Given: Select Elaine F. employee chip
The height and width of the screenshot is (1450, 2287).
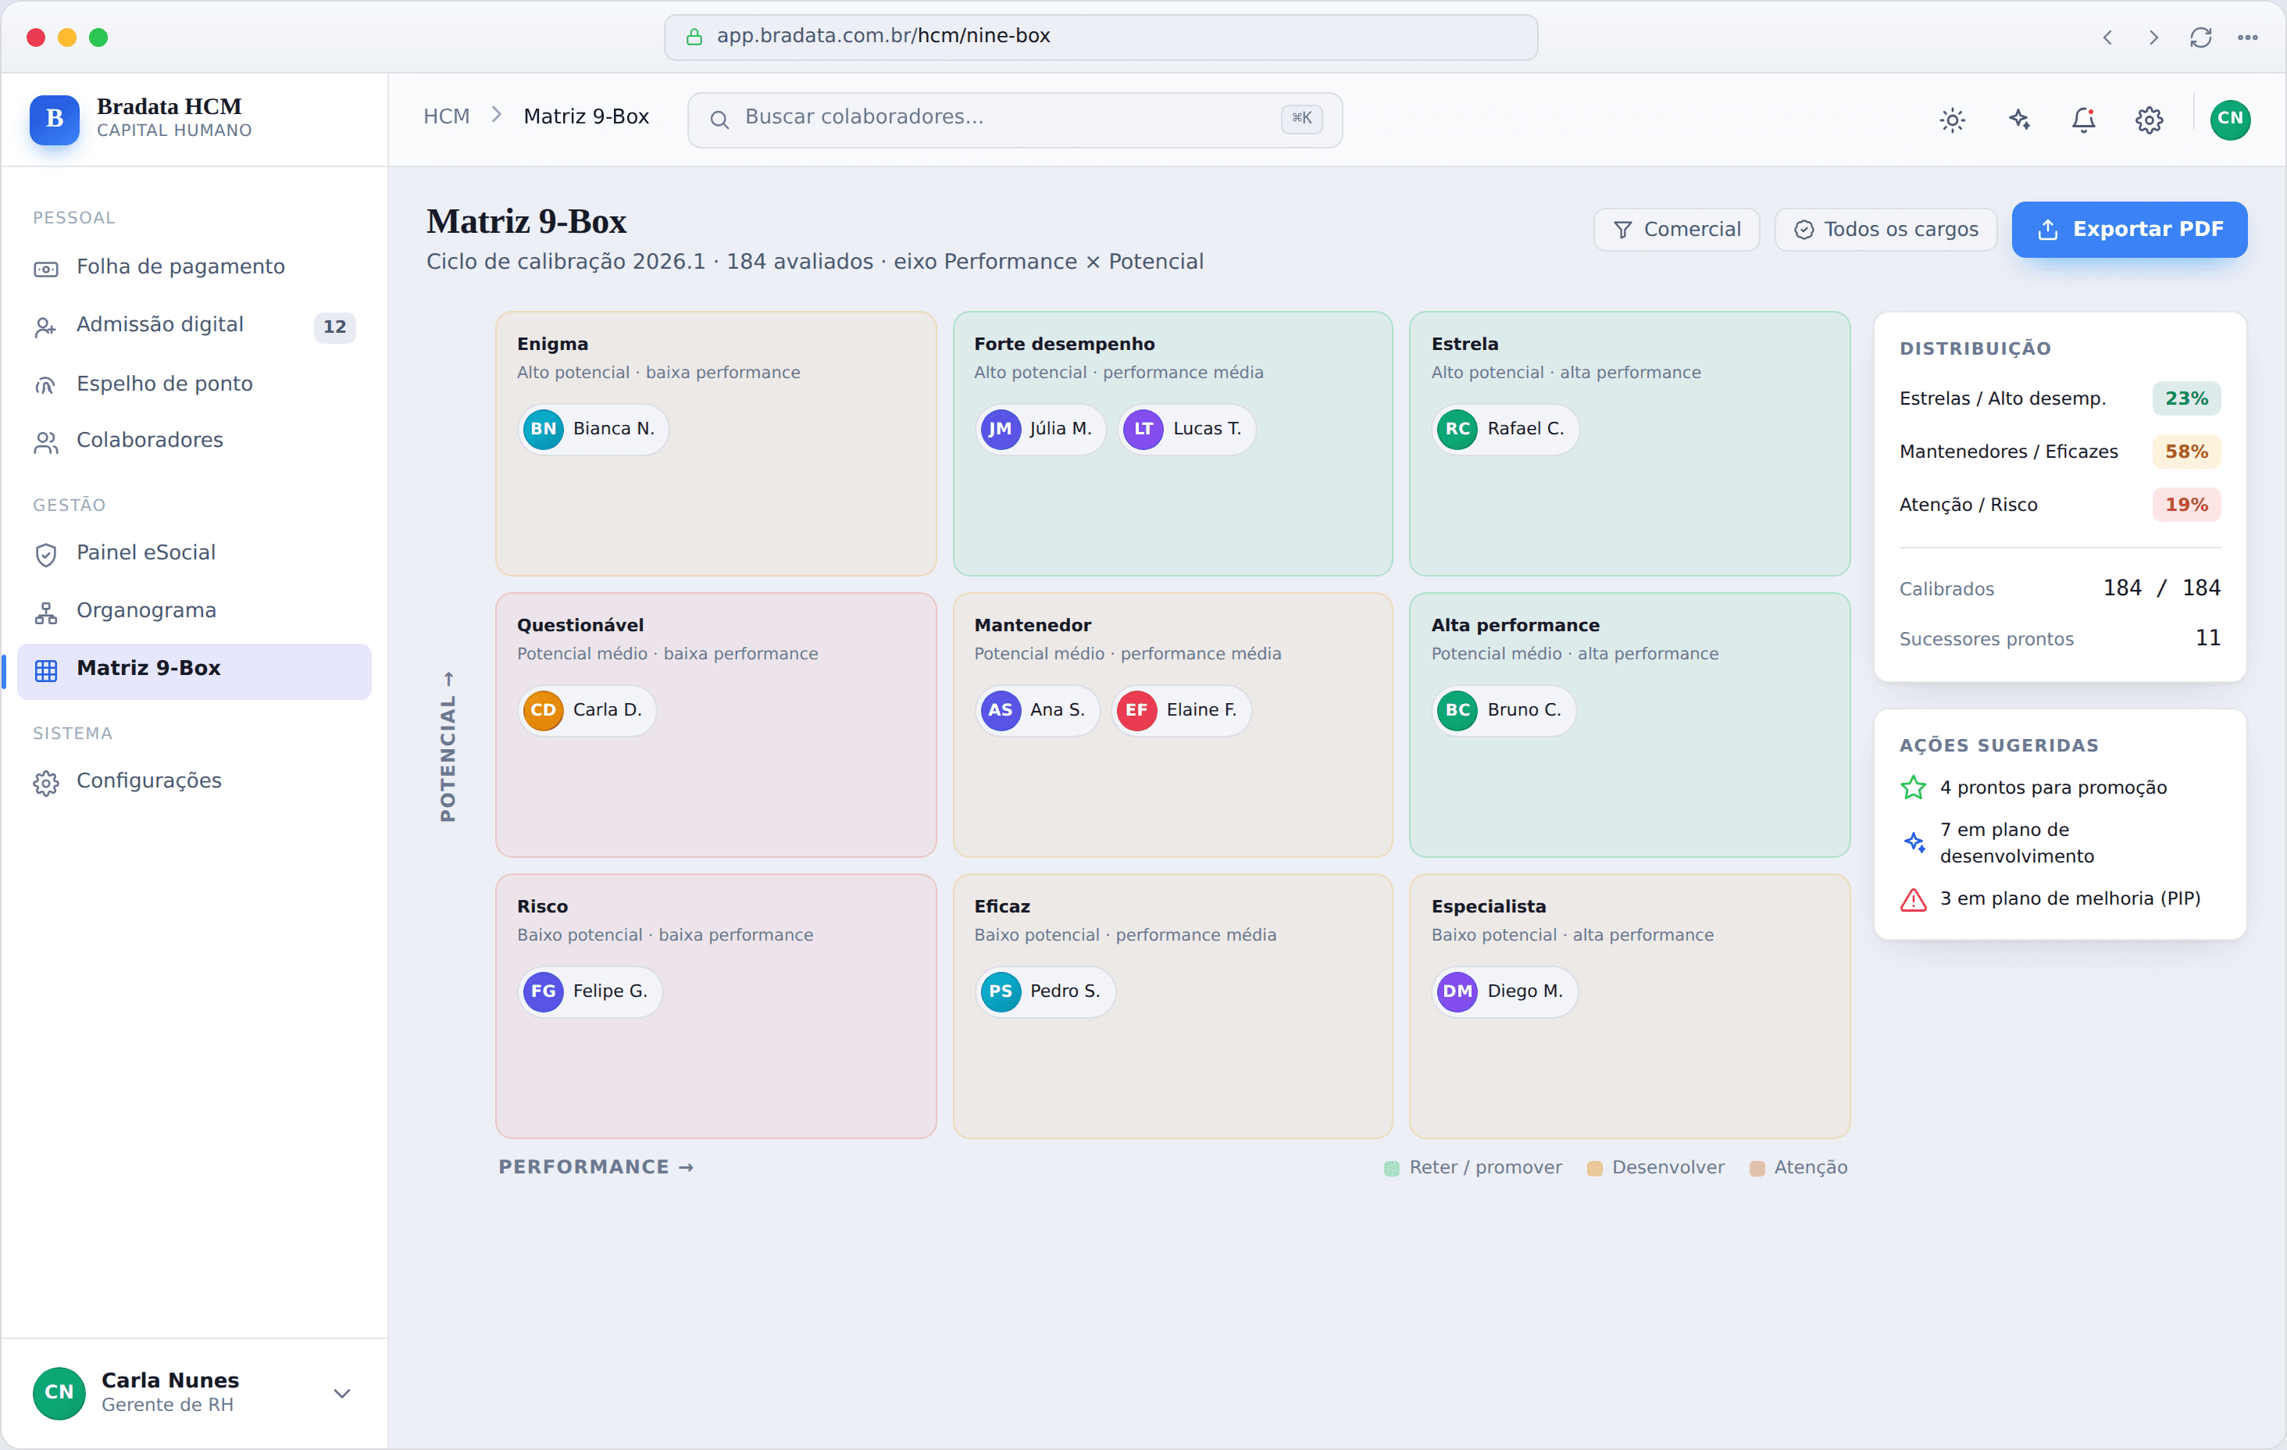Looking at the screenshot, I should click(1180, 711).
